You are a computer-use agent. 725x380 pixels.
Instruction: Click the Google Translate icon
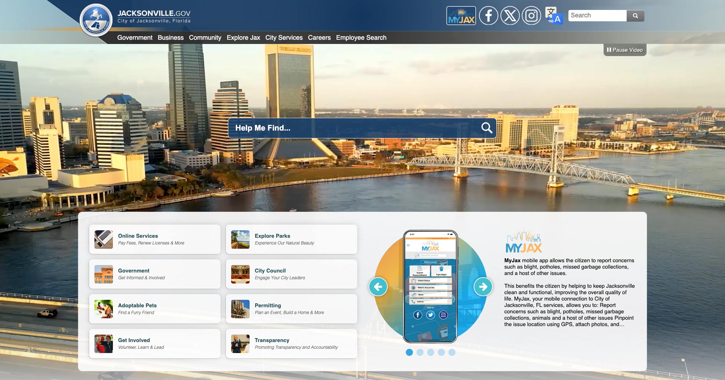pyautogui.click(x=554, y=16)
